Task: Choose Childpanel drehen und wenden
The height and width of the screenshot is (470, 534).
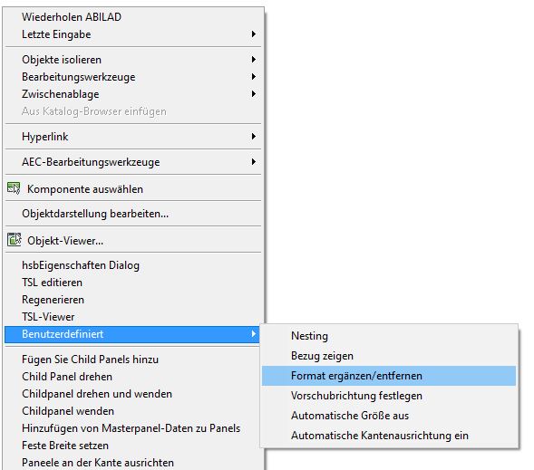Action: [x=132, y=394]
